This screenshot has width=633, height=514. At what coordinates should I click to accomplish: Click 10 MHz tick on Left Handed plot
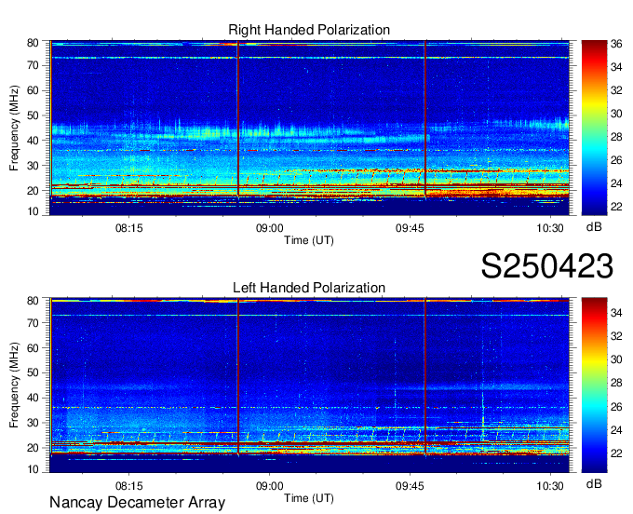click(33, 468)
